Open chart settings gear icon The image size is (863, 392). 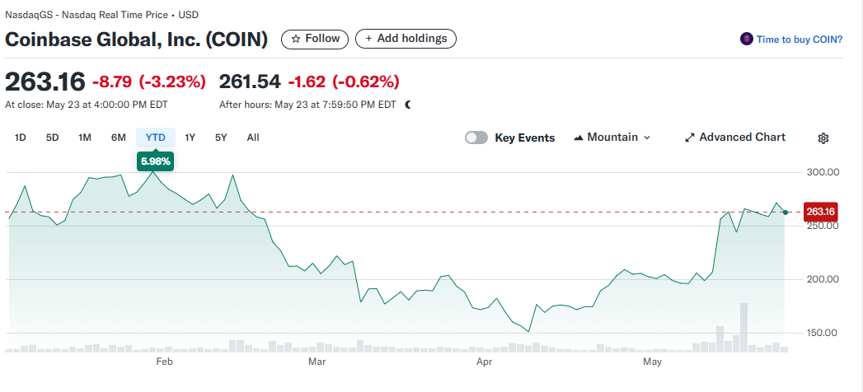click(823, 138)
